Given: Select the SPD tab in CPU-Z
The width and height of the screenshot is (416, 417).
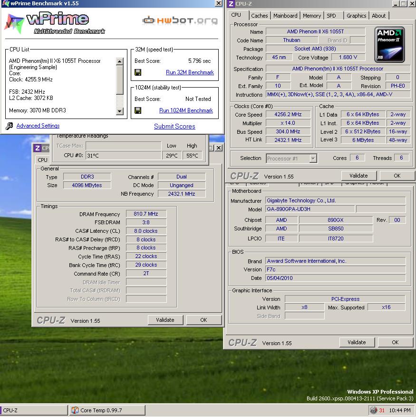Looking at the screenshot, I should point(331,16).
